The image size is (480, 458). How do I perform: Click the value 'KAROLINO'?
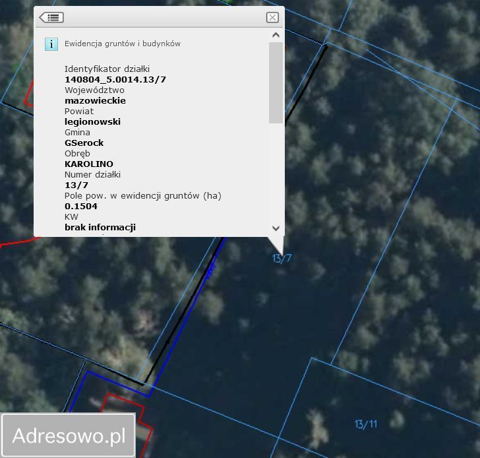coord(89,164)
